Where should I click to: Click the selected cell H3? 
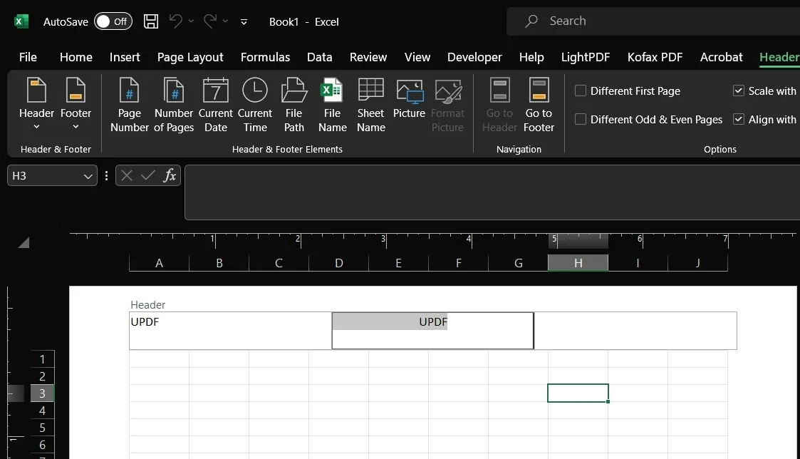(x=578, y=393)
